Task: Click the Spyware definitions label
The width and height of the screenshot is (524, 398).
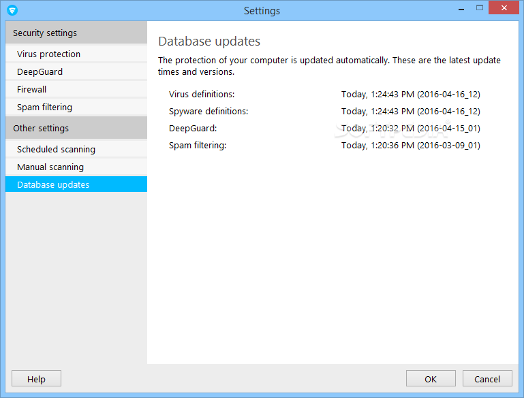Action: click(209, 112)
